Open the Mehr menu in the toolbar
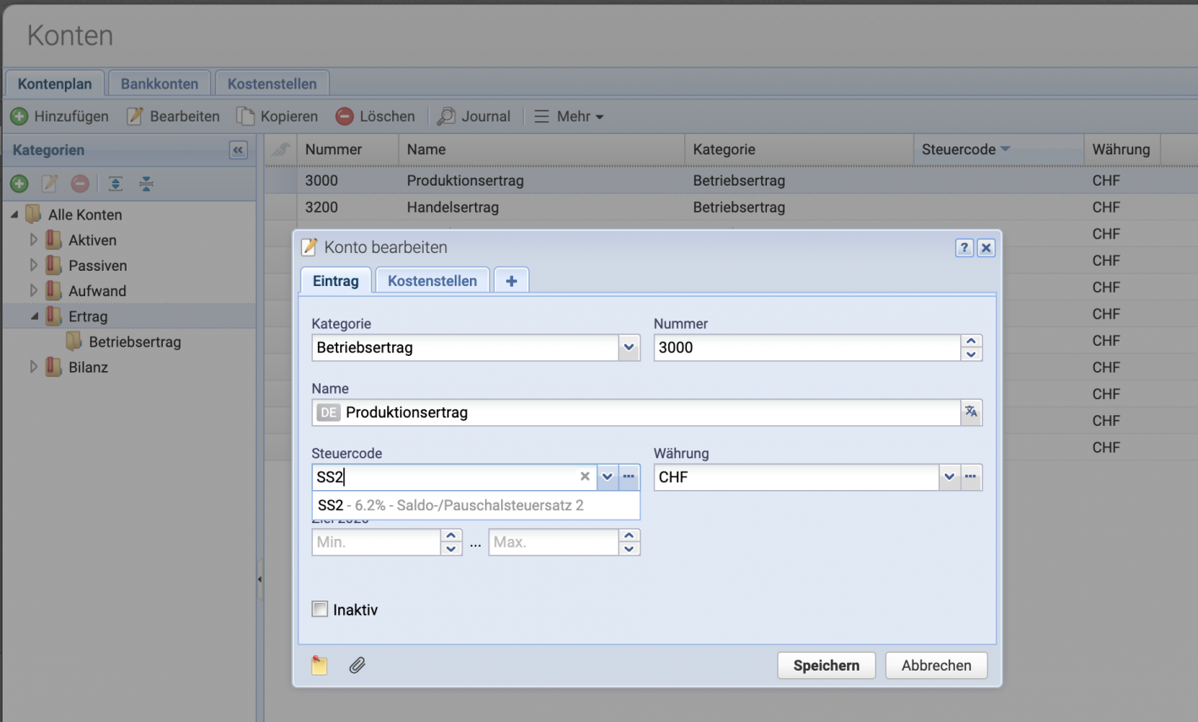 569,116
